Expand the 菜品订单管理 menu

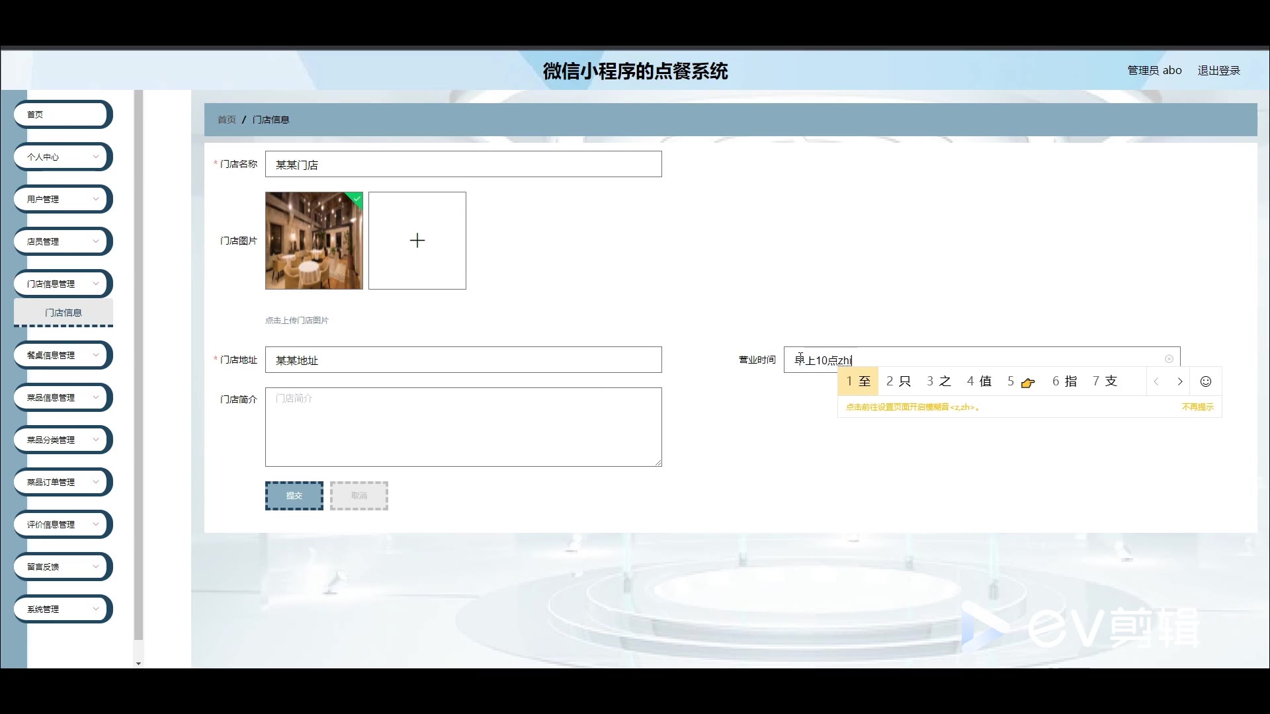(63, 482)
